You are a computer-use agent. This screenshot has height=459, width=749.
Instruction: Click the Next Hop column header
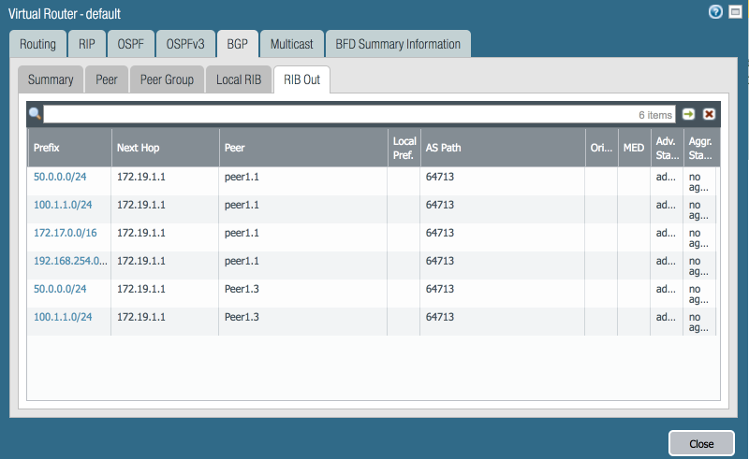[164, 148]
